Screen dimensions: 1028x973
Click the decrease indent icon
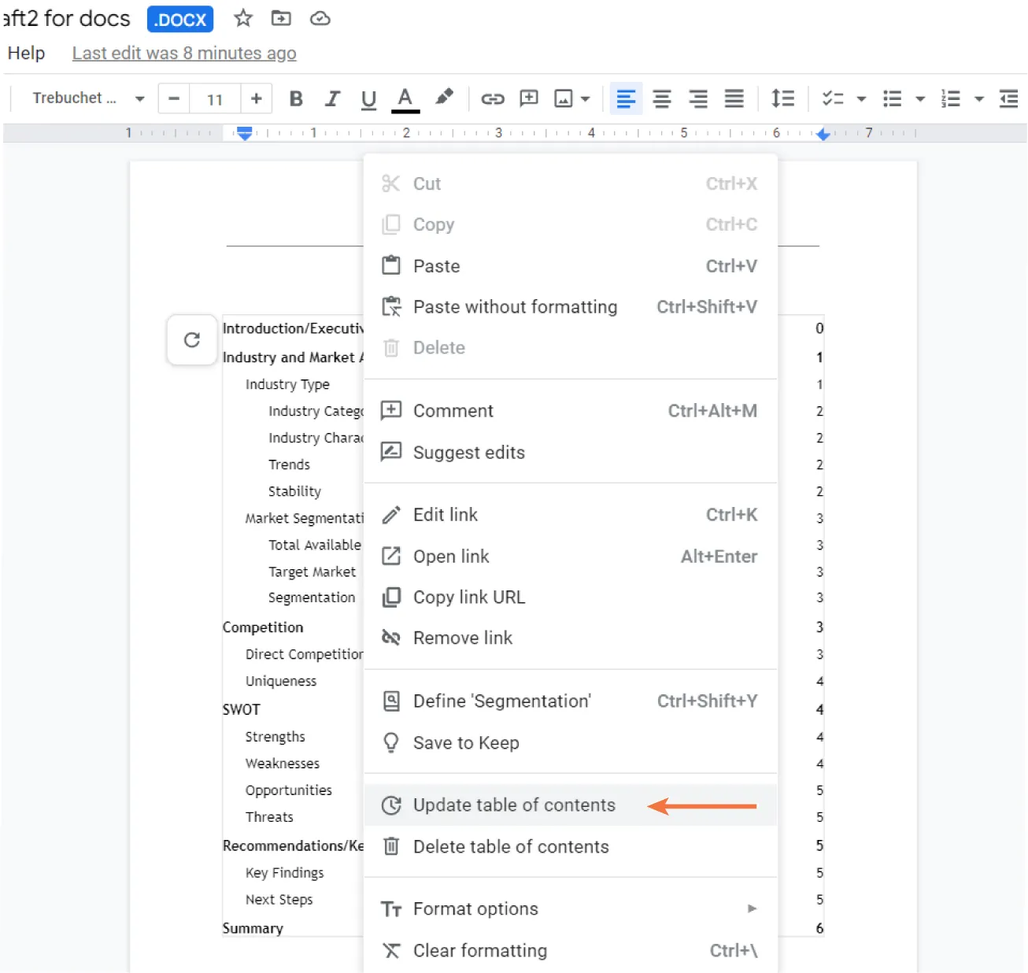point(1008,99)
